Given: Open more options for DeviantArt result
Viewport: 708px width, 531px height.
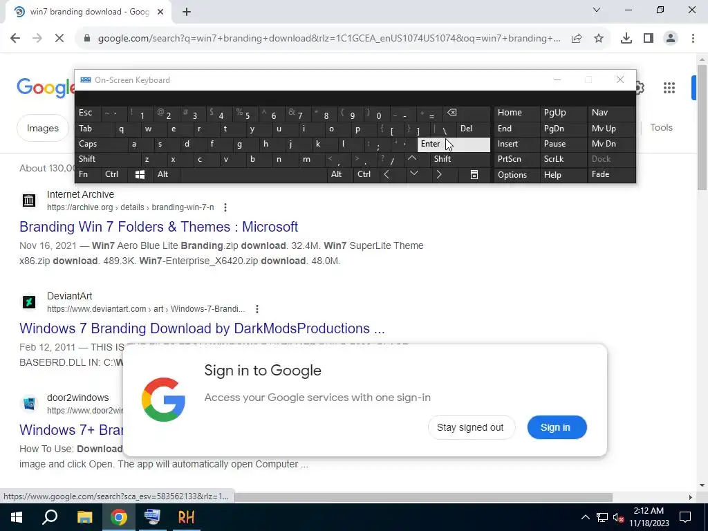Looking at the screenshot, I should tap(257, 309).
